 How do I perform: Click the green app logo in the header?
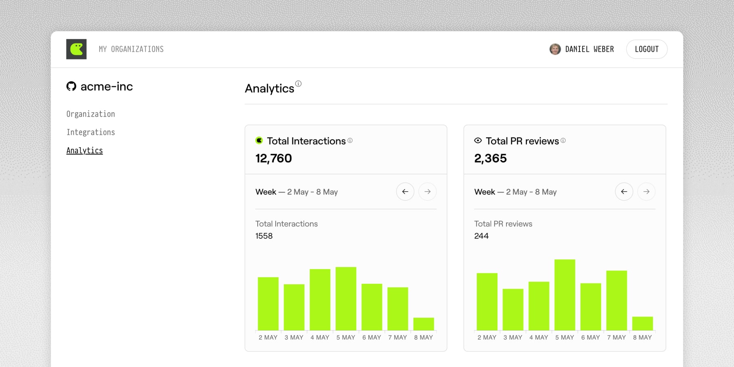point(76,49)
